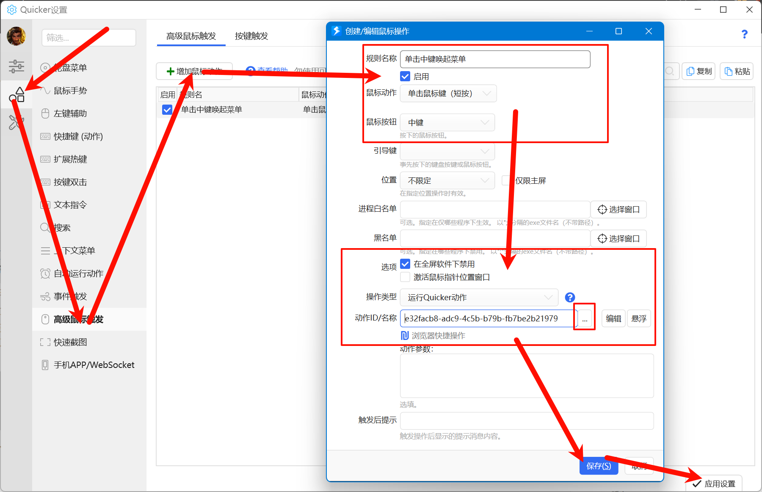
Task: Toggle 在全屏软件下禁用 checkbox
Action: pyautogui.click(x=405, y=264)
